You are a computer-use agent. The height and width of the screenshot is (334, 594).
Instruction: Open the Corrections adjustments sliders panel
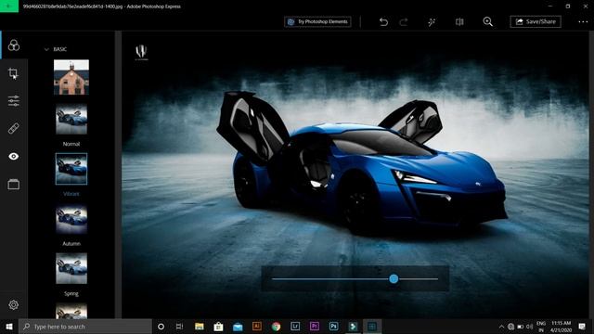click(14, 101)
